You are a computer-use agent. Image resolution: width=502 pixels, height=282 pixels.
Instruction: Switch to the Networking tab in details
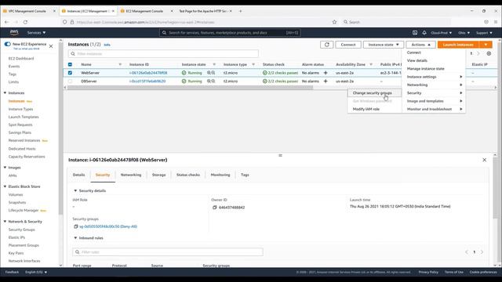tap(131, 175)
